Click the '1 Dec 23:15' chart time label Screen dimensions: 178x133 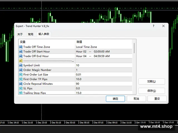[41, 122]
